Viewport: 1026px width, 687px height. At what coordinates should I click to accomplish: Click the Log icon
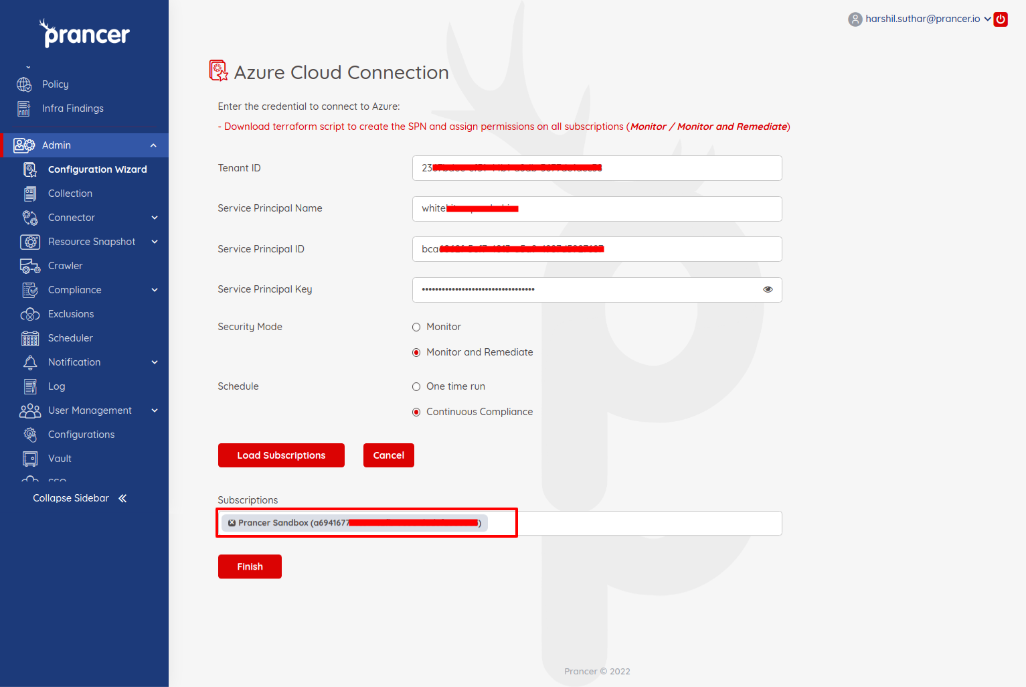pos(30,386)
